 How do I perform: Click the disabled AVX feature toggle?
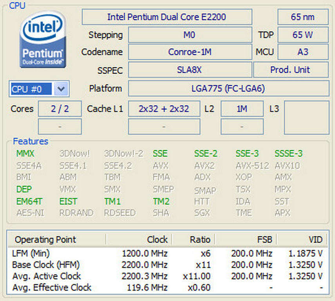[x=159, y=165]
